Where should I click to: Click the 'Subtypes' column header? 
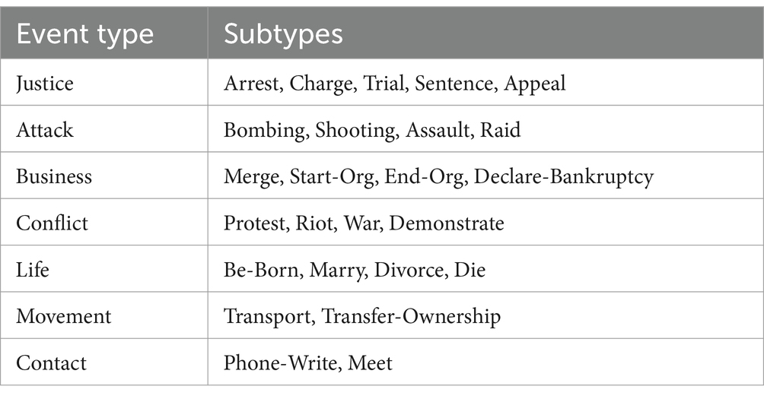(x=282, y=34)
